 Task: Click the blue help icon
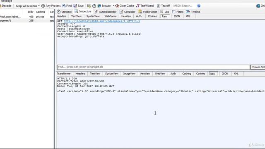(x=199, y=6)
